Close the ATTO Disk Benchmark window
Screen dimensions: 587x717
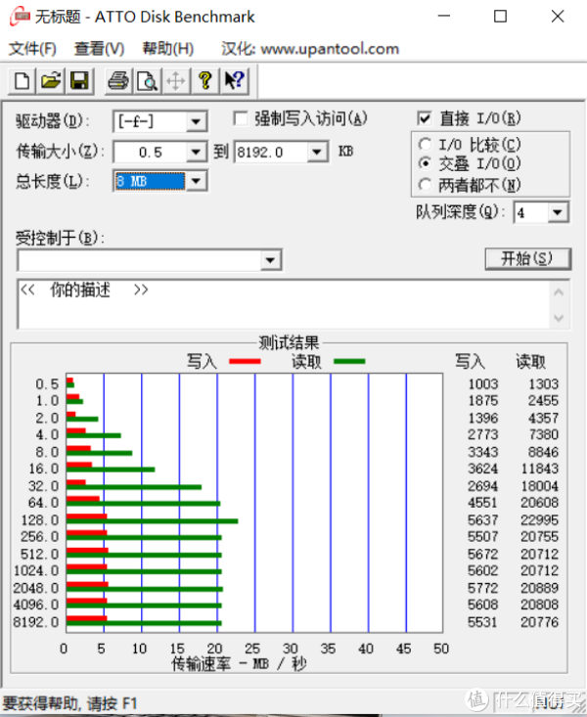[x=558, y=17]
